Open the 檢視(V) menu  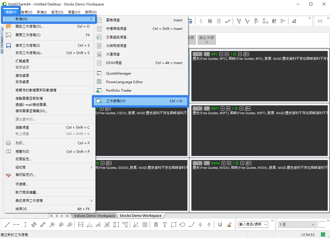[x=27, y=12]
